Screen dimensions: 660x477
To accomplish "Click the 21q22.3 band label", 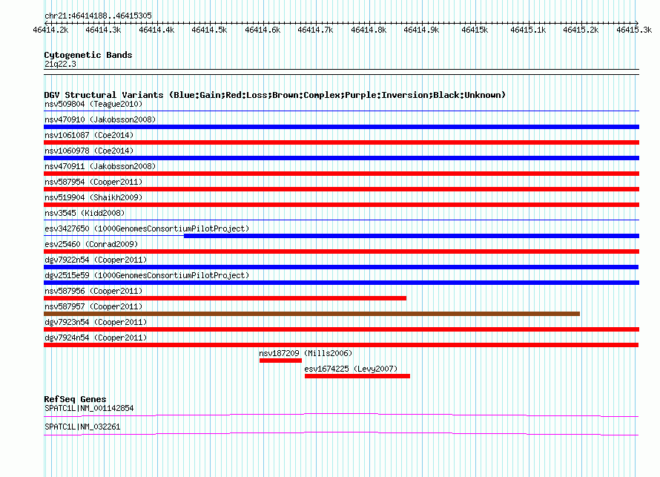I will pyautogui.click(x=60, y=64).
